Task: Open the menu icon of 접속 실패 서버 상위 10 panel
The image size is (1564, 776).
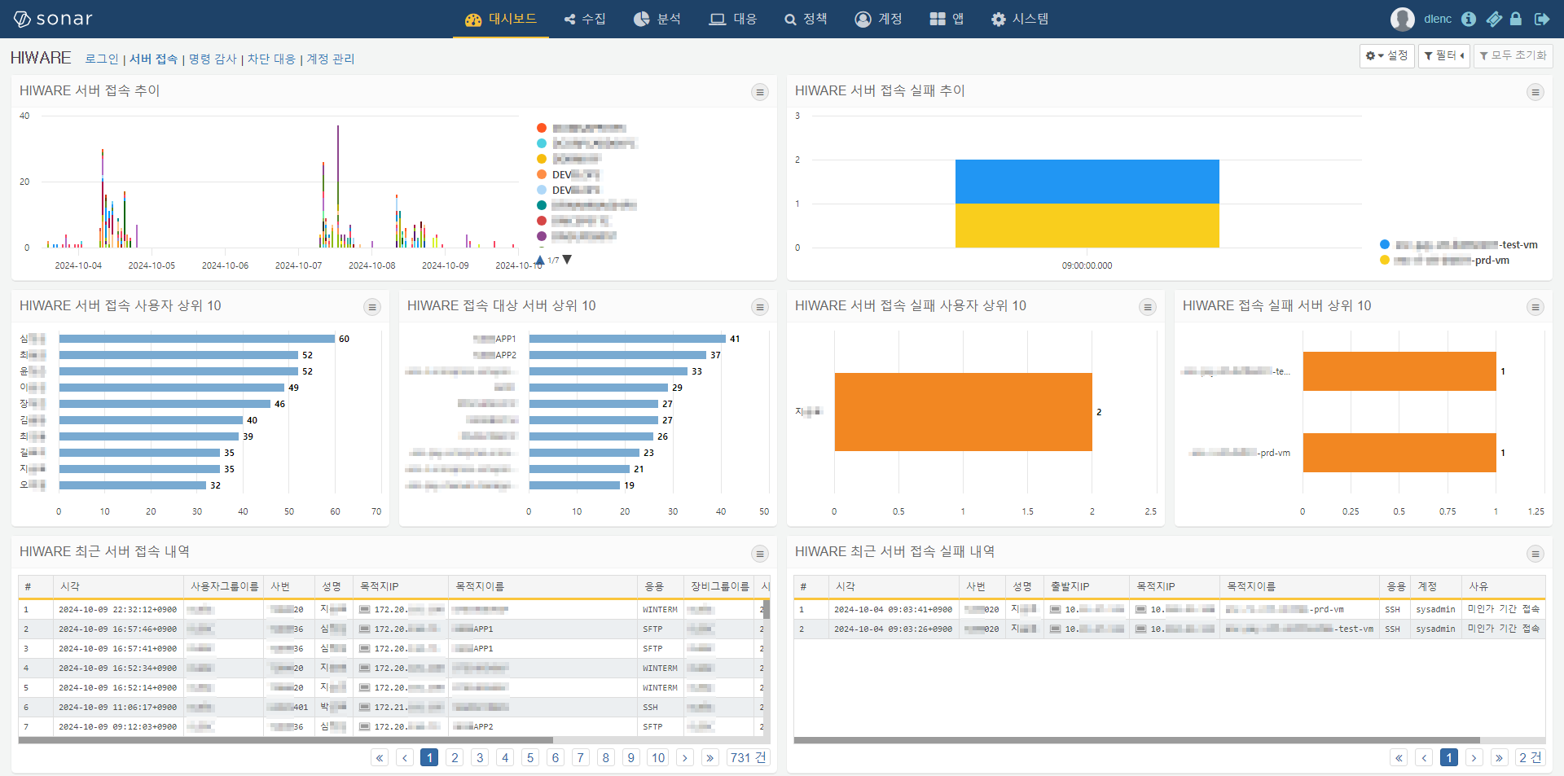Action: click(x=1535, y=307)
